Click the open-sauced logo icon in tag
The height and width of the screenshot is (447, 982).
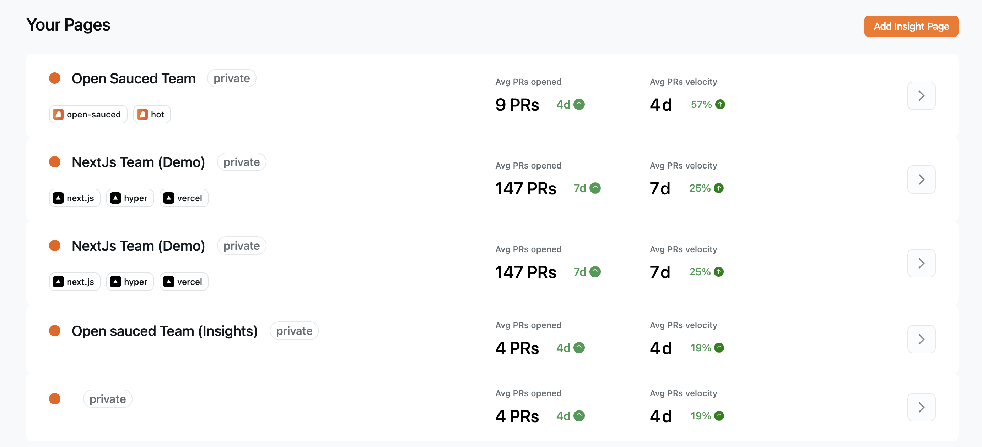coord(58,114)
